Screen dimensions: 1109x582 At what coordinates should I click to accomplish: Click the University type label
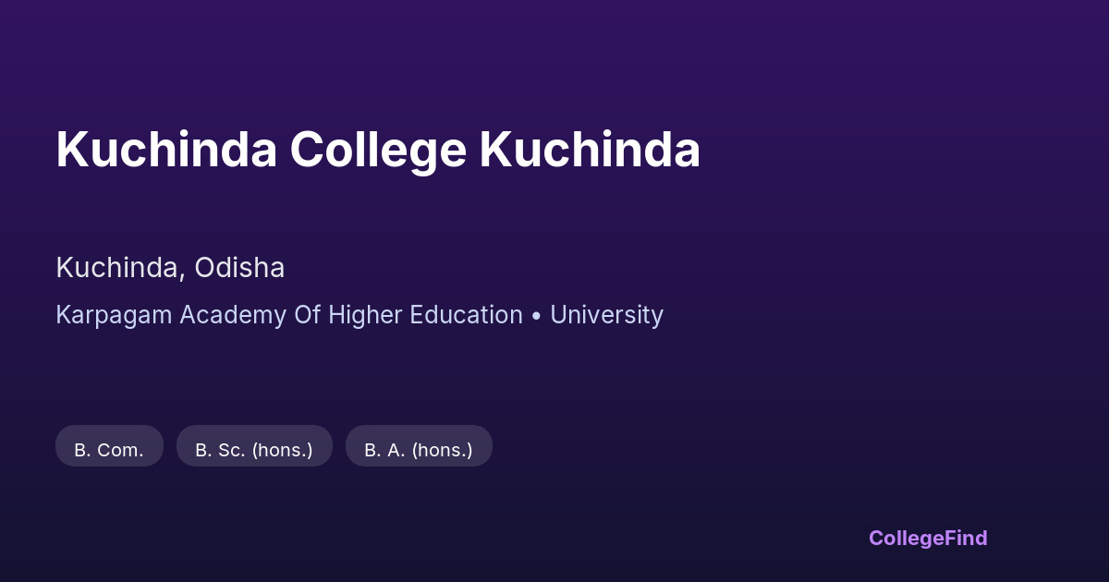tap(606, 315)
